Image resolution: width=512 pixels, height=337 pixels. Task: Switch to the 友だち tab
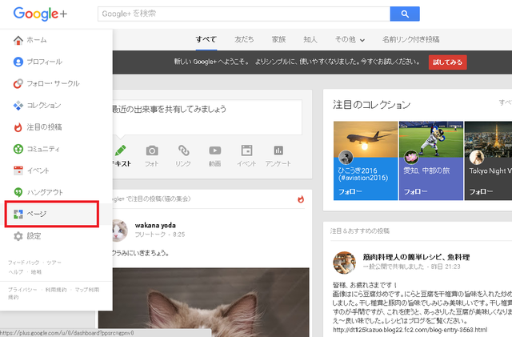244,39
